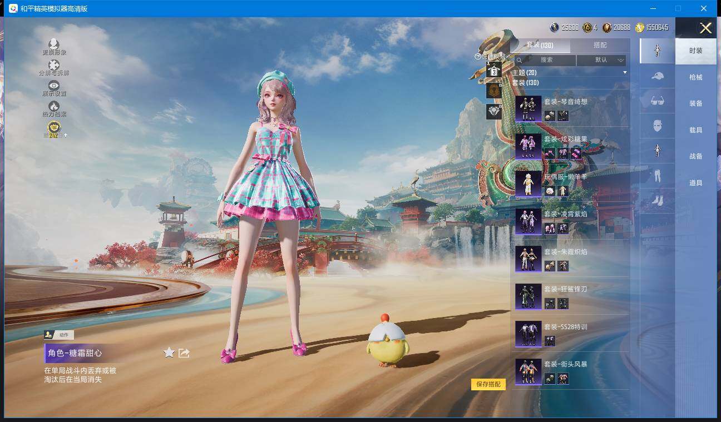Select the face mask category icon
Image resolution: width=721 pixels, height=422 pixels.
click(657, 126)
